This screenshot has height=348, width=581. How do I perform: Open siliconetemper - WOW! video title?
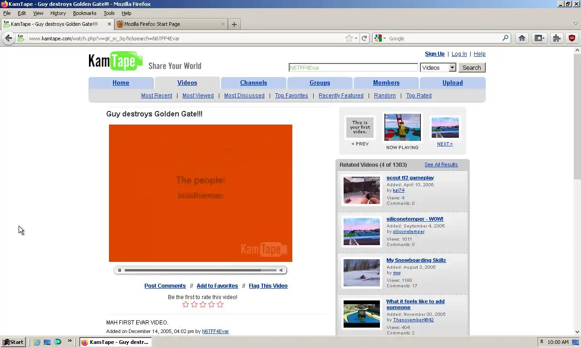[x=414, y=219]
